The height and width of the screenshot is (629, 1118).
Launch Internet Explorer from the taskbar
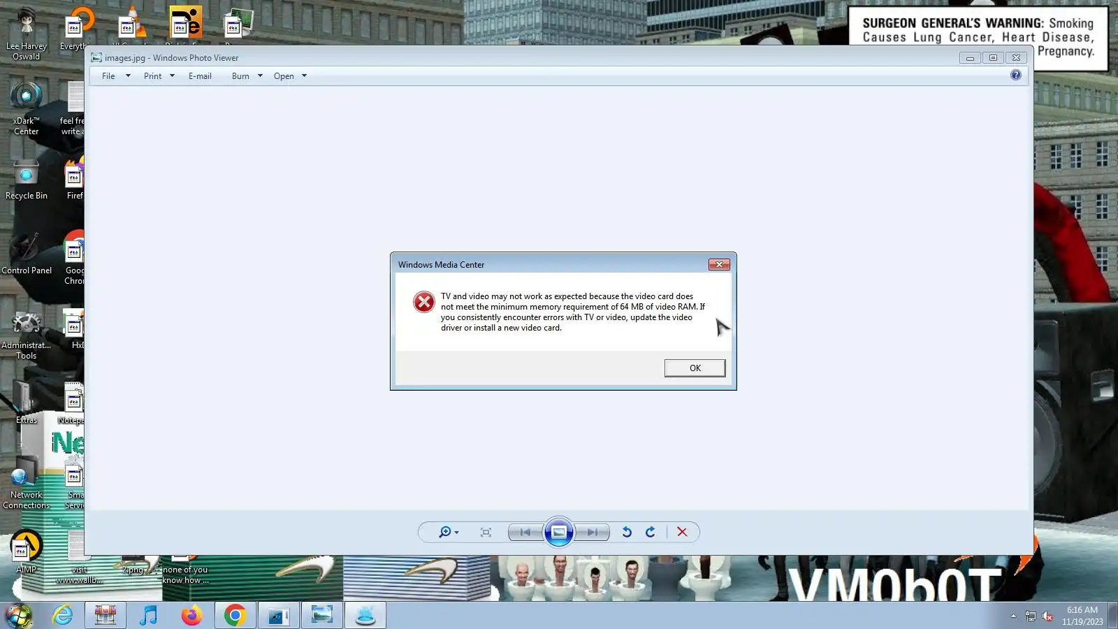click(63, 615)
